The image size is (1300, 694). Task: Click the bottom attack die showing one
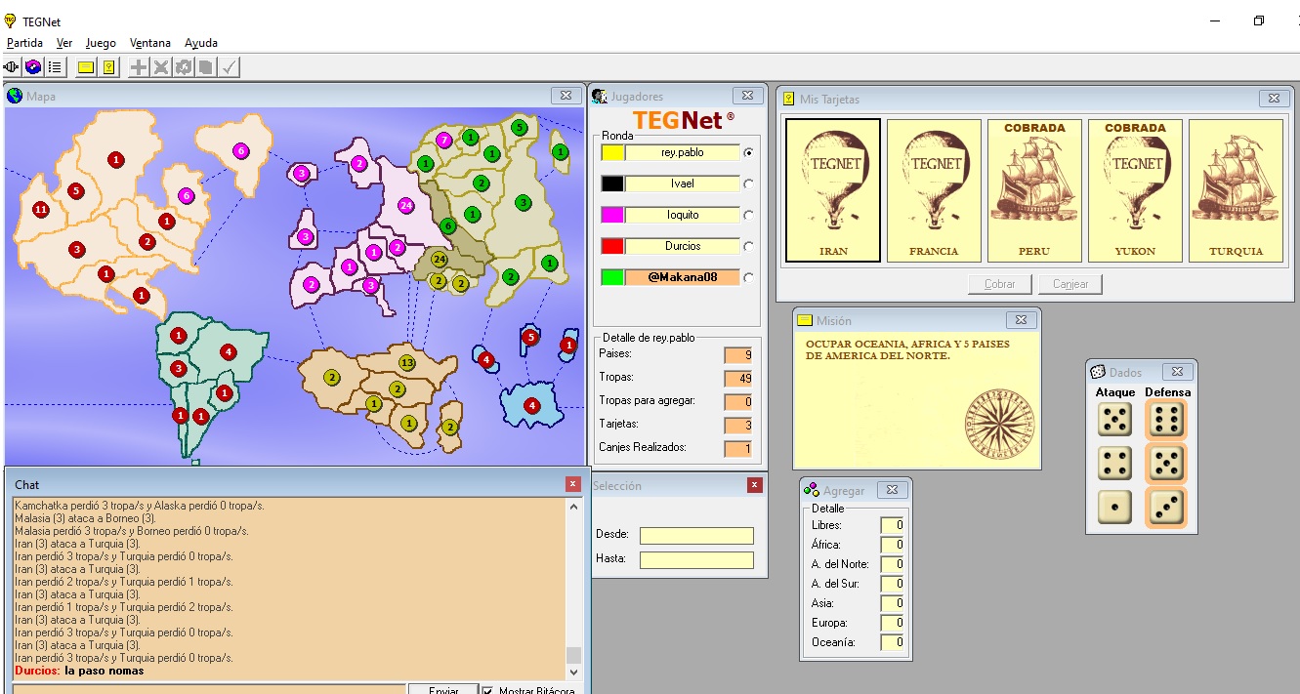1114,507
